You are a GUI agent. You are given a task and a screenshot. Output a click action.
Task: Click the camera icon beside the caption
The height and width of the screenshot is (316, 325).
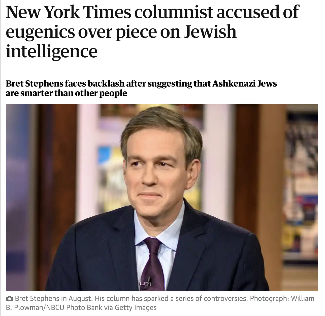pos(10,299)
